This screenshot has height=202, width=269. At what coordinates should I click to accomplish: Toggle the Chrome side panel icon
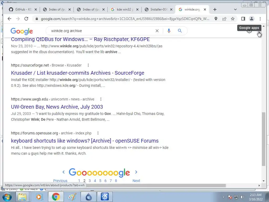[x=243, y=19]
